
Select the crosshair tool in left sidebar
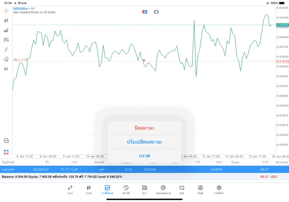(x=6, y=11)
